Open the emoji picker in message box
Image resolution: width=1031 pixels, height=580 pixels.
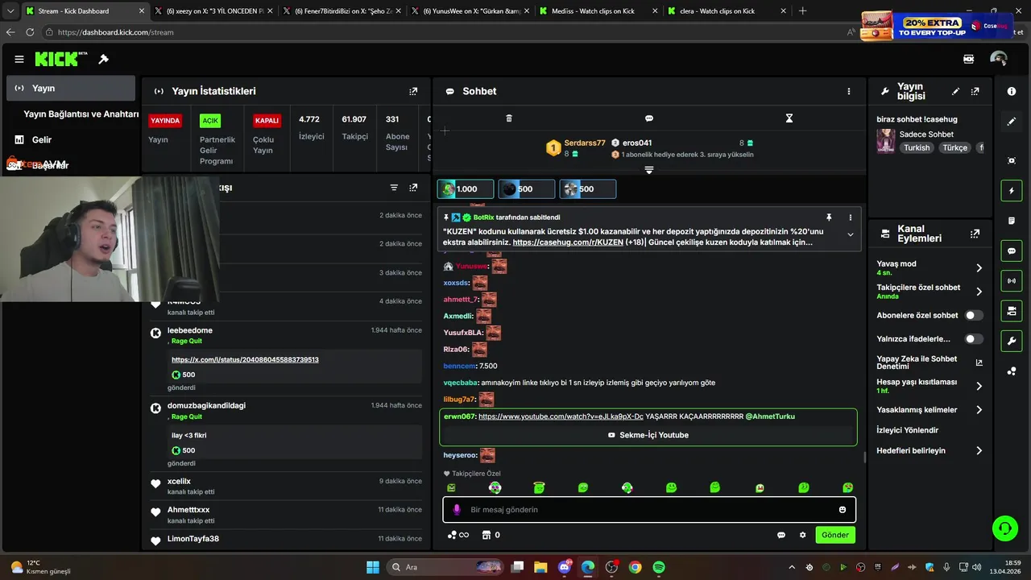point(843,509)
